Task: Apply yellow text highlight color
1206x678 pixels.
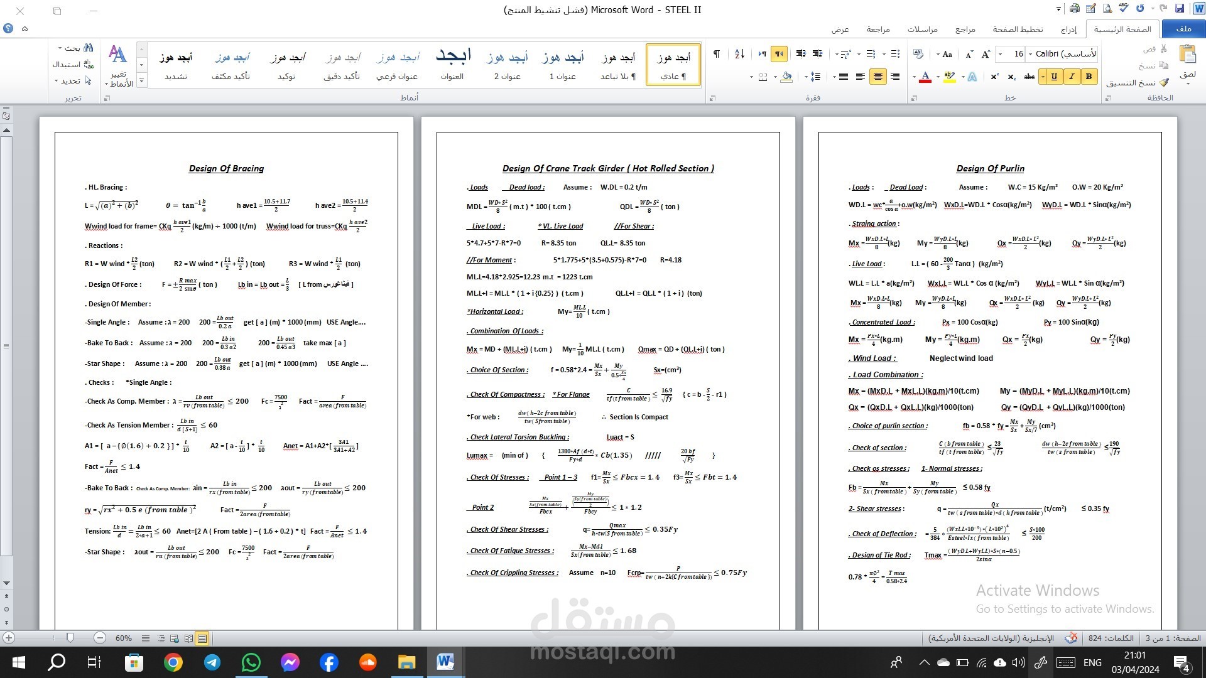Action: (x=949, y=77)
